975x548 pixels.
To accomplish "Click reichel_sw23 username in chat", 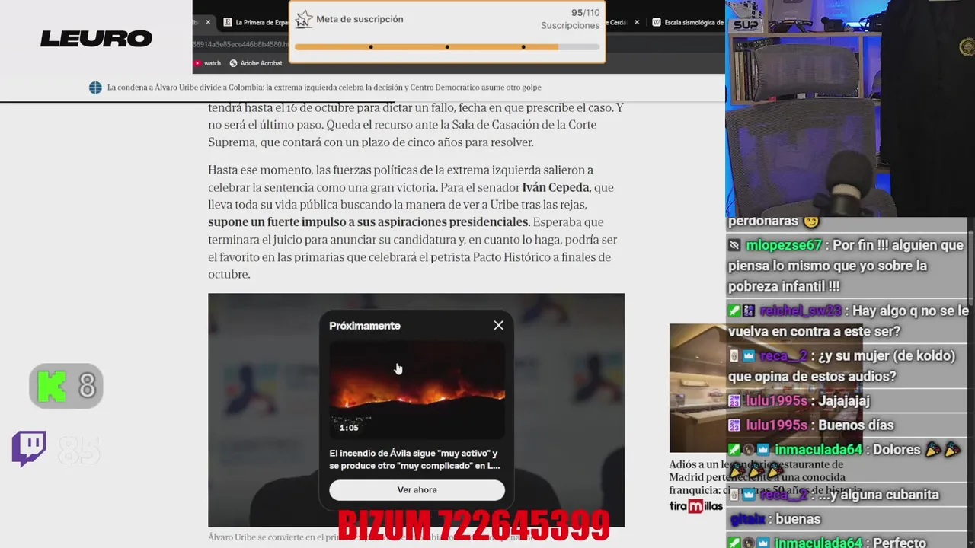I will [801, 311].
